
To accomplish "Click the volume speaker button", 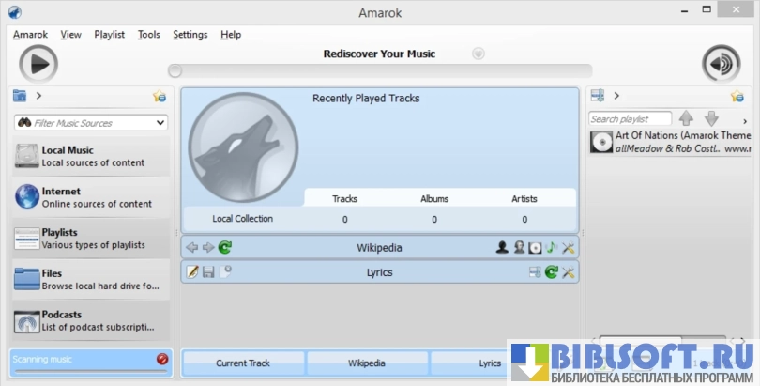I will [x=722, y=64].
